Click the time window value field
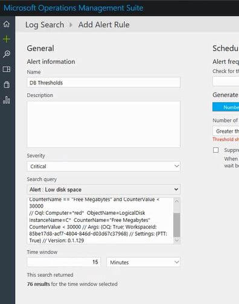The height and width of the screenshot is (304, 239). (x=64, y=262)
